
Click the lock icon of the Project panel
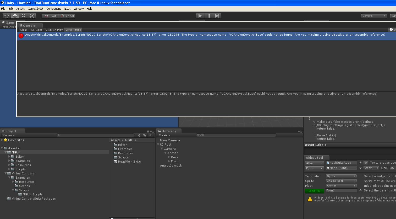coord(148,131)
